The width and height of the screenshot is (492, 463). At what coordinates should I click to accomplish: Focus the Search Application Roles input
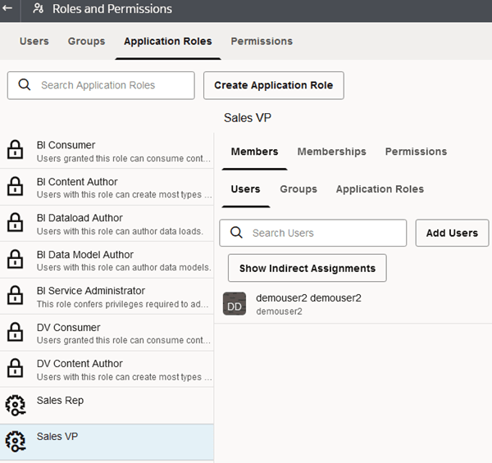111,85
